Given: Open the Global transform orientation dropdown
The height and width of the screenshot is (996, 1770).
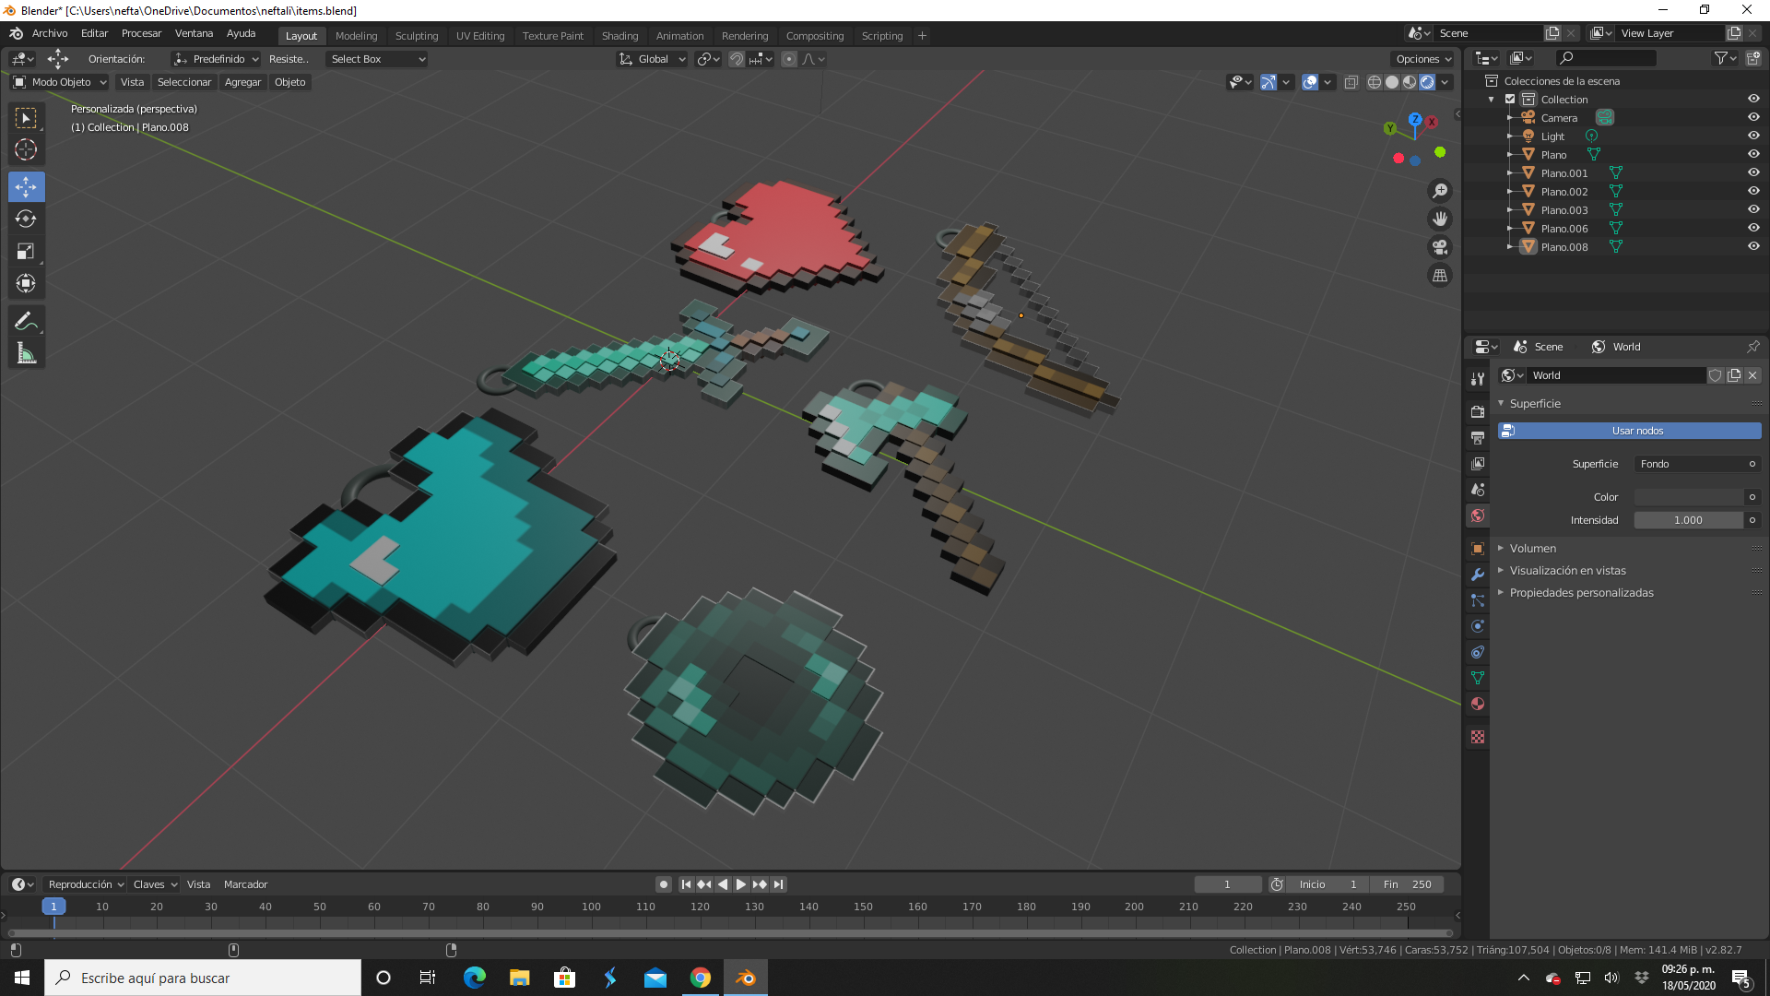Looking at the screenshot, I should [x=652, y=59].
